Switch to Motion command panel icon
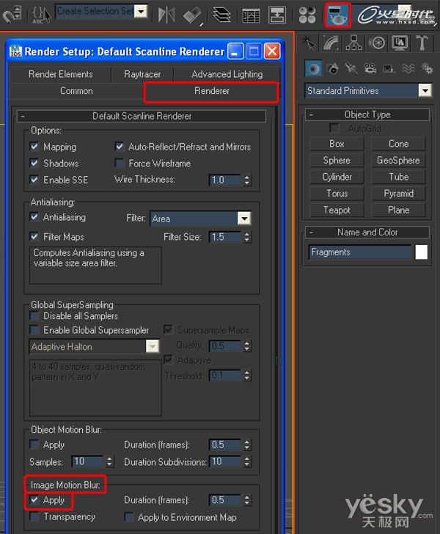Image resolution: width=440 pixels, height=534 pixels. pos(377,43)
